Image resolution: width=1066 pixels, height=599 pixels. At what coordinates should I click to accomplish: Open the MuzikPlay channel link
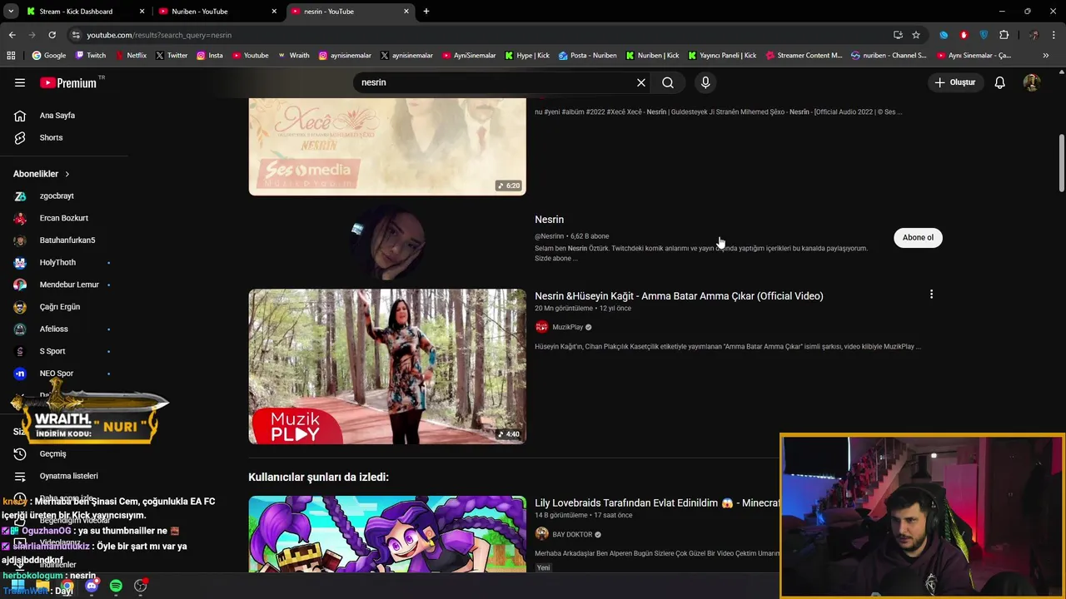click(x=567, y=327)
